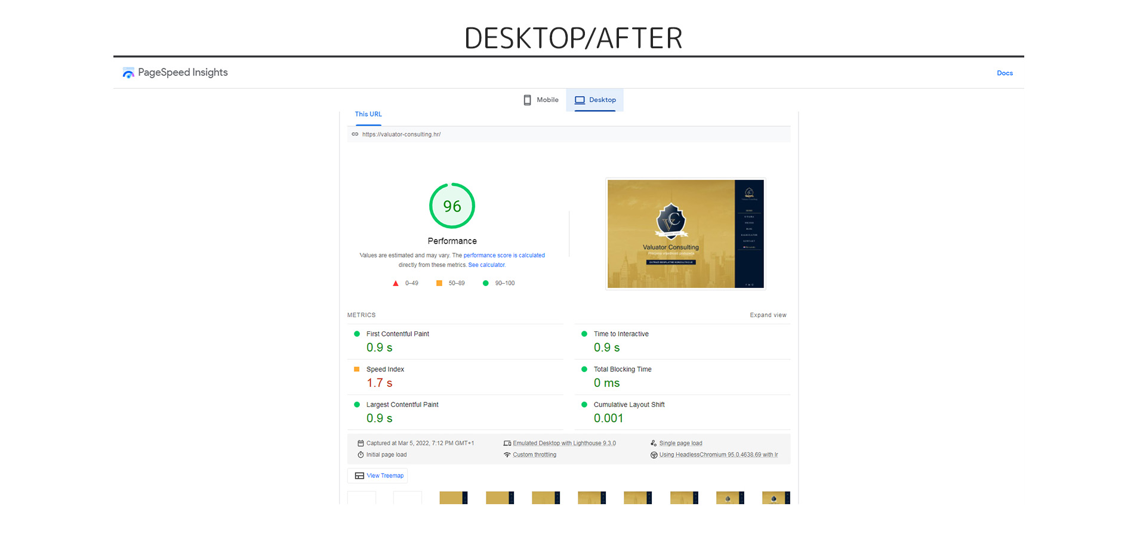This screenshot has height=559, width=1146.
Task: Switch to the Mobile tab
Action: 541,100
